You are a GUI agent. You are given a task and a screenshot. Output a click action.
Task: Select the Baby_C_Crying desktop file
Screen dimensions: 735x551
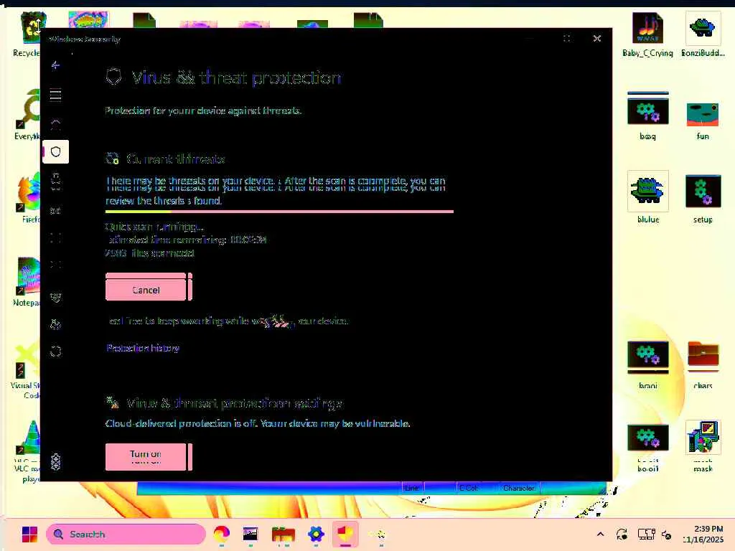(647, 34)
